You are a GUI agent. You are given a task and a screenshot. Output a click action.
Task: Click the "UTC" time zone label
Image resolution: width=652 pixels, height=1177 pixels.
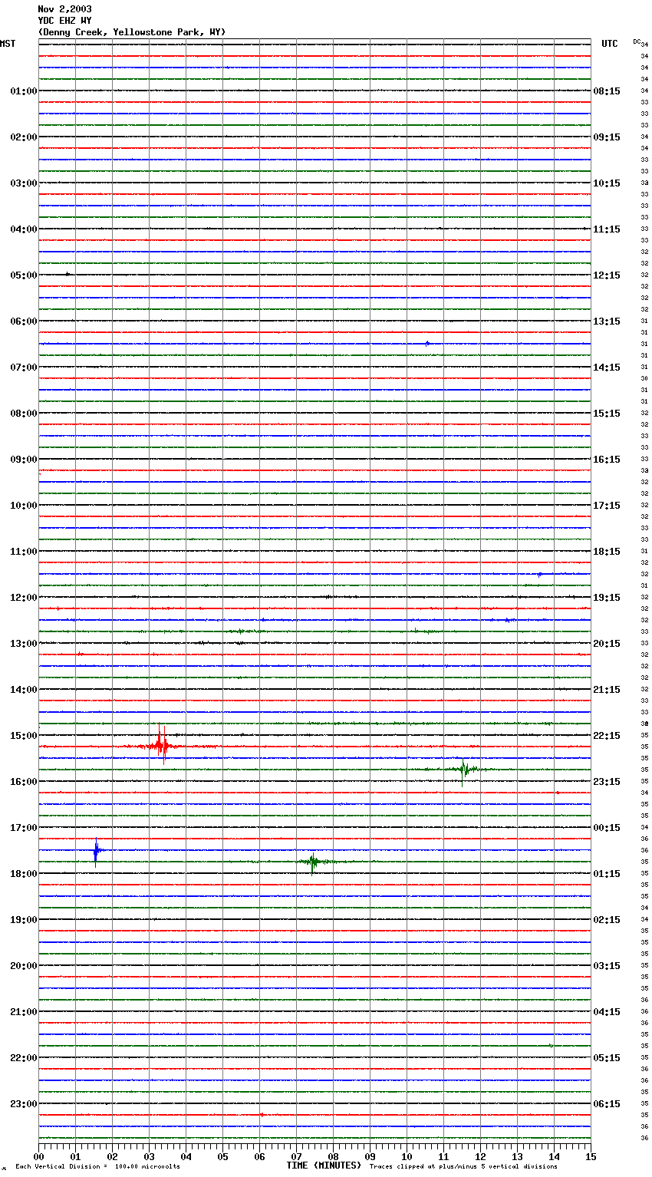(610, 44)
